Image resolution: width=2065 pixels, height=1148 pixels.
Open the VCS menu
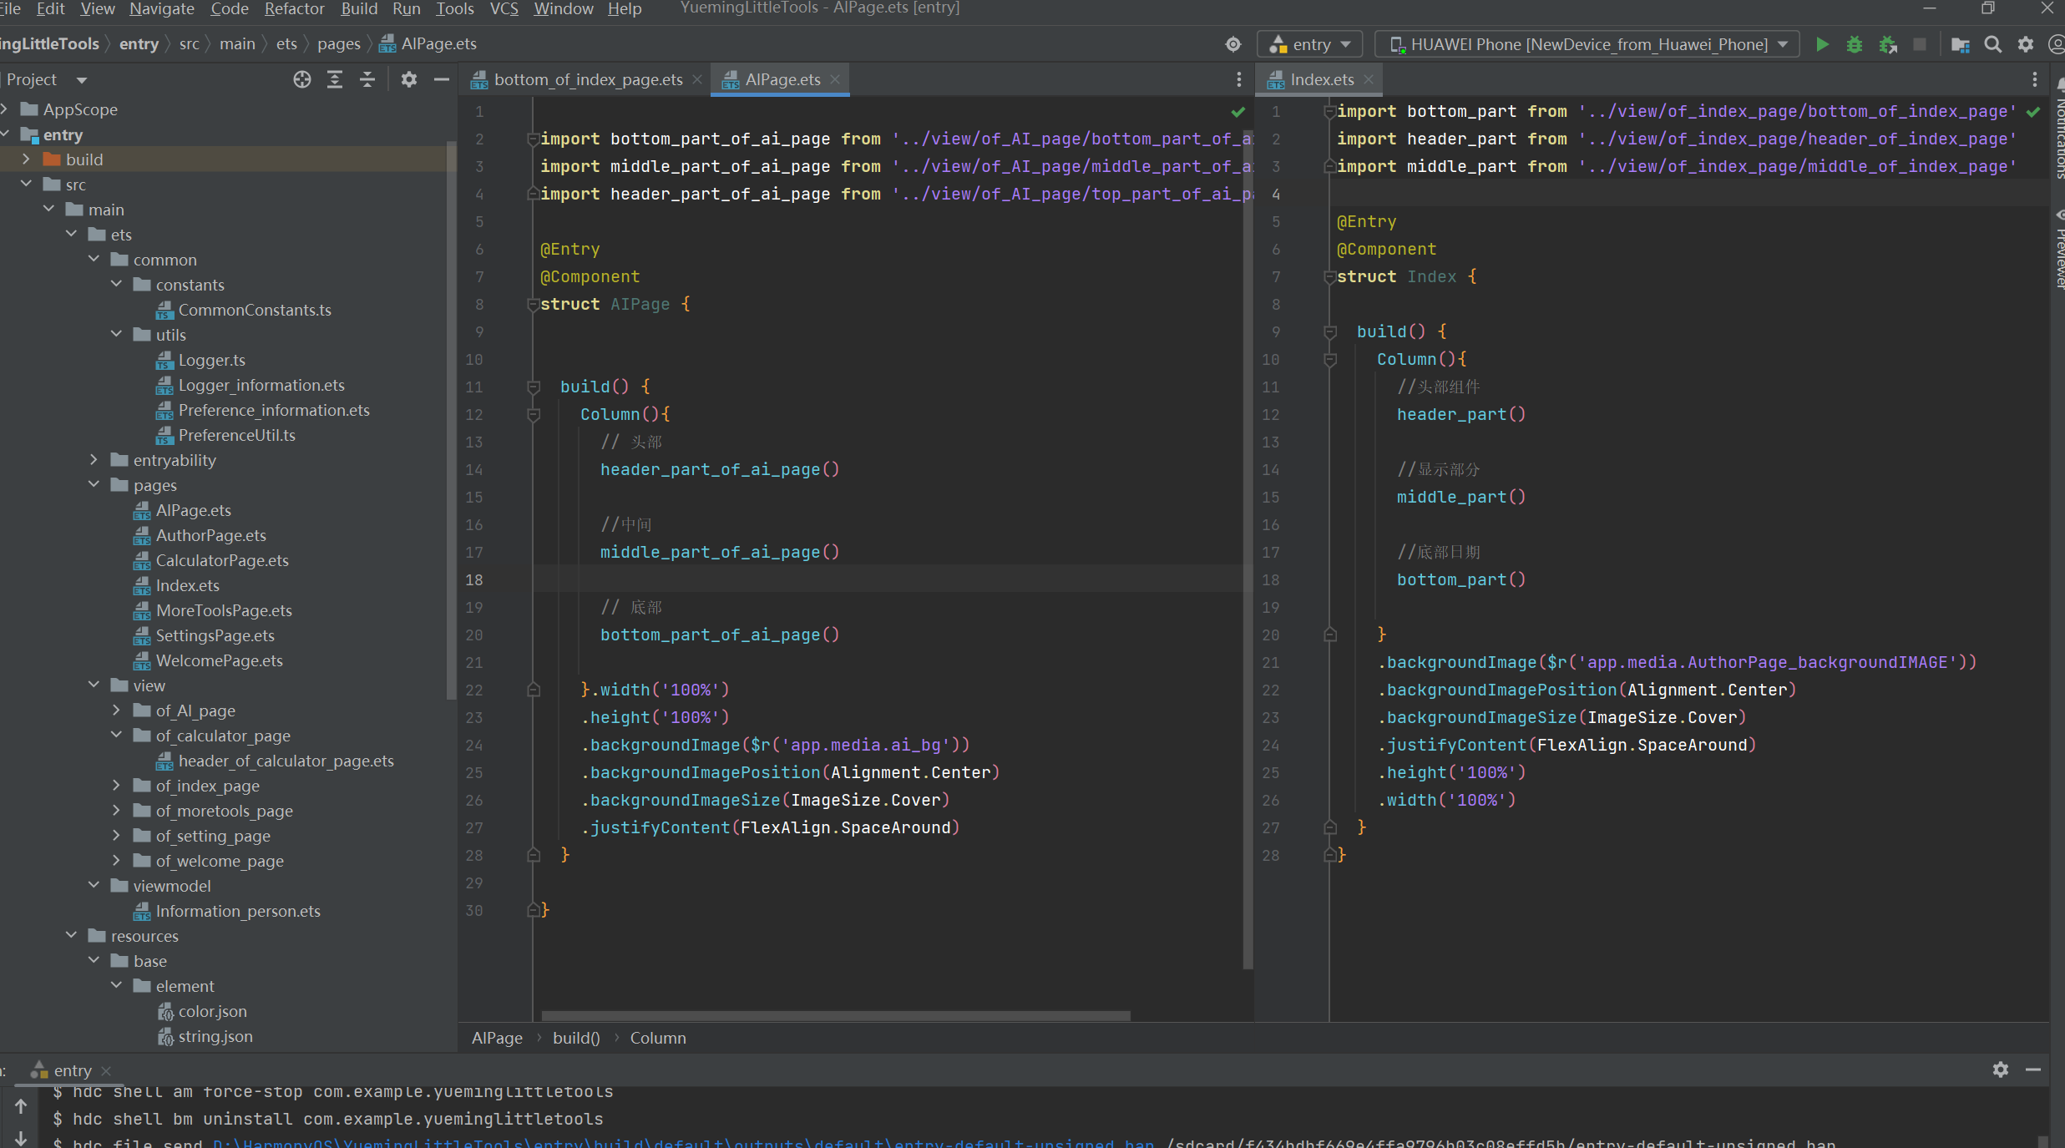504,8
